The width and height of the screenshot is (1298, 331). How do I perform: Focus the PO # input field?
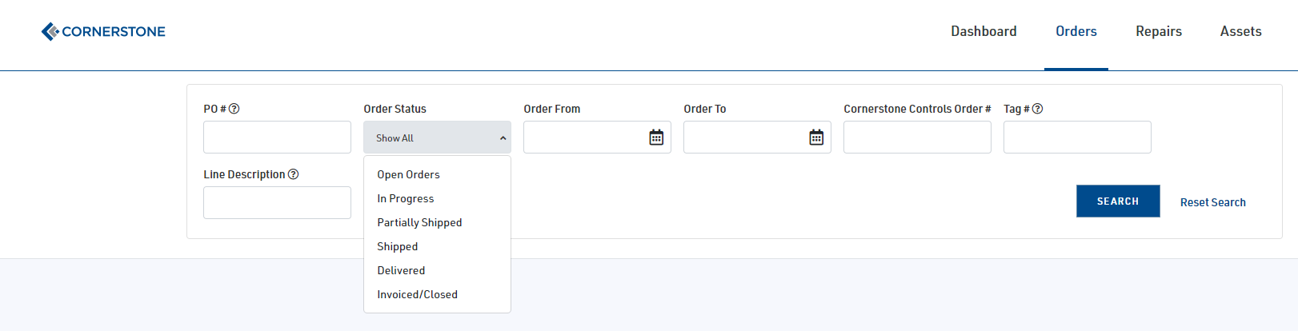pos(277,138)
